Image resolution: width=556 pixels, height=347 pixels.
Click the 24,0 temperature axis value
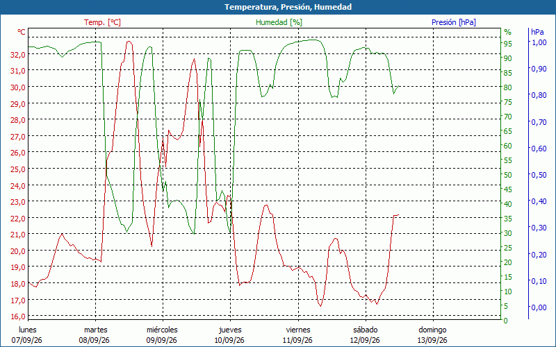(x=19, y=185)
